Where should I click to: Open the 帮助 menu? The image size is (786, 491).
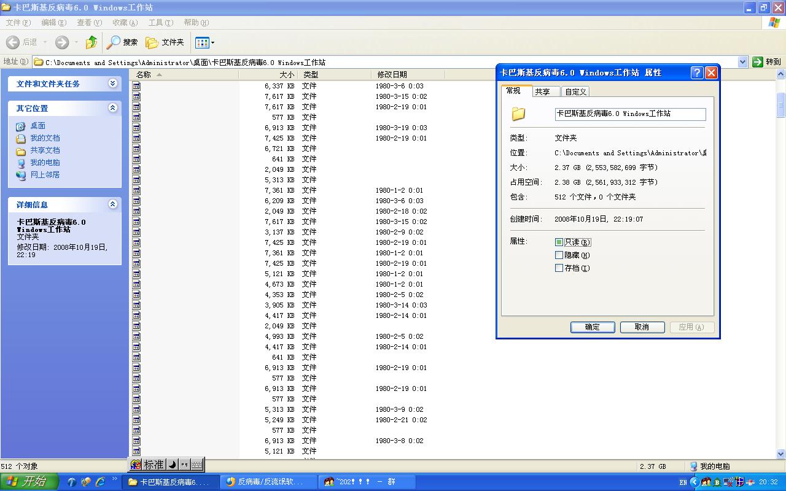point(196,23)
